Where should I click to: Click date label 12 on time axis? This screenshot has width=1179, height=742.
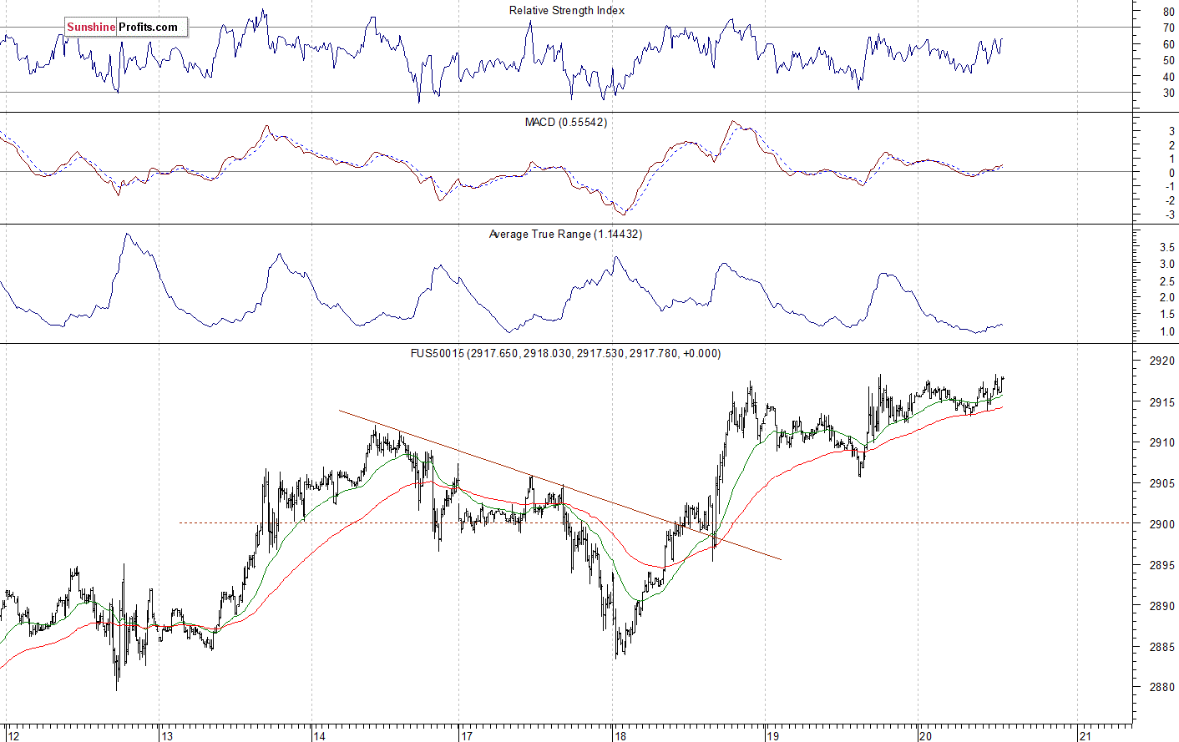click(13, 735)
